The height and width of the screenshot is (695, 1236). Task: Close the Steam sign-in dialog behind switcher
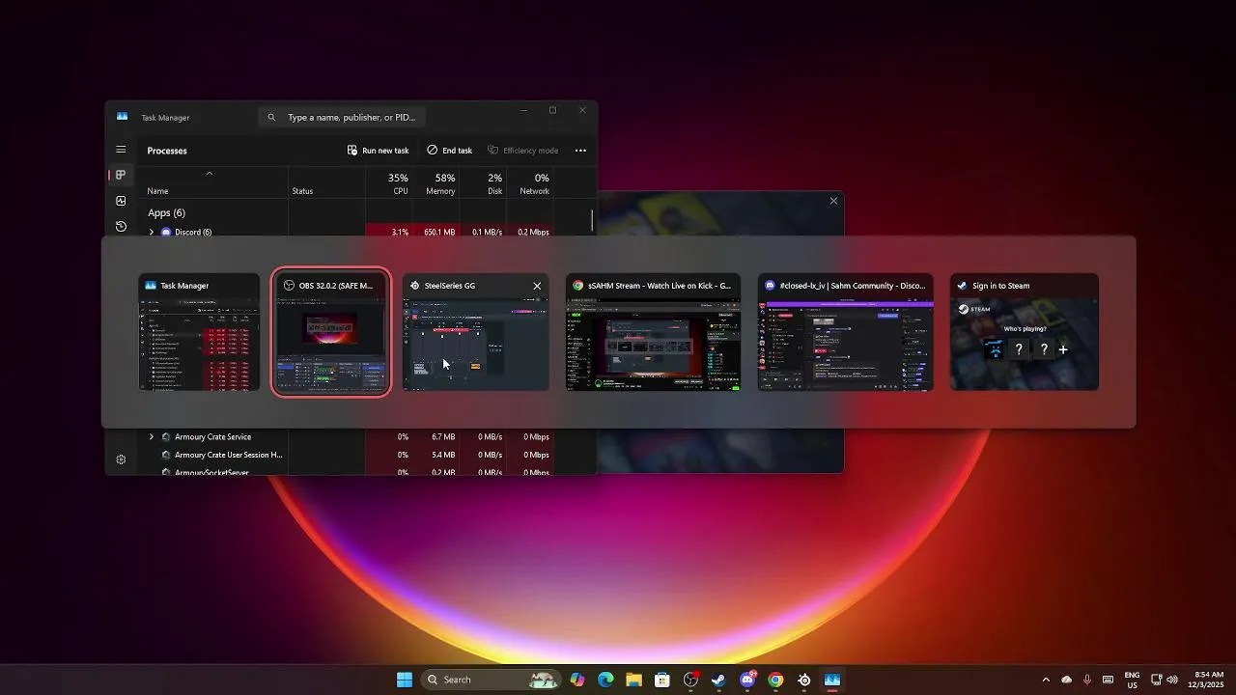click(x=833, y=201)
